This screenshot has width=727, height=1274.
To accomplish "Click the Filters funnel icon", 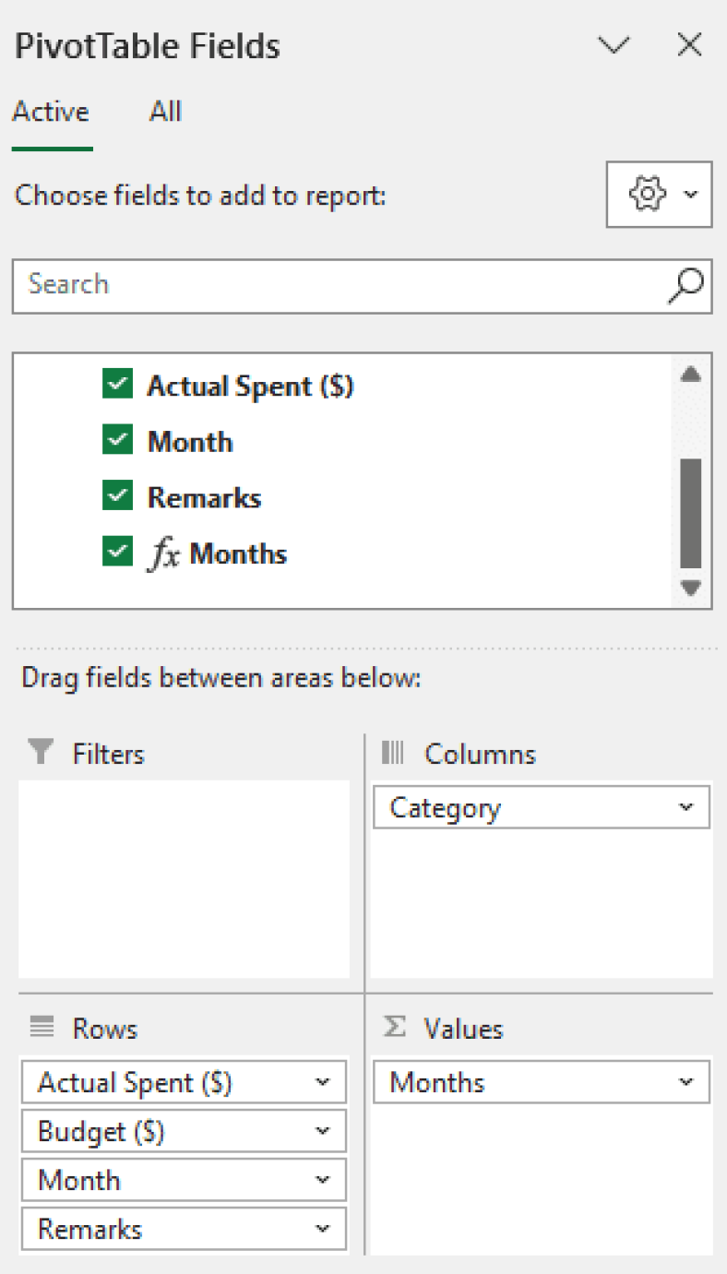I will tap(40, 753).
